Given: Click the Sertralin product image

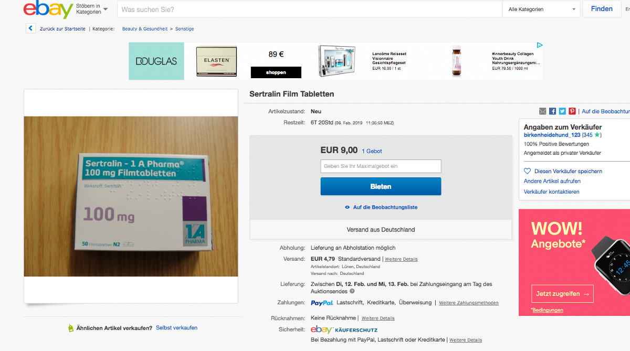Looking at the screenshot, I should coord(131,196).
